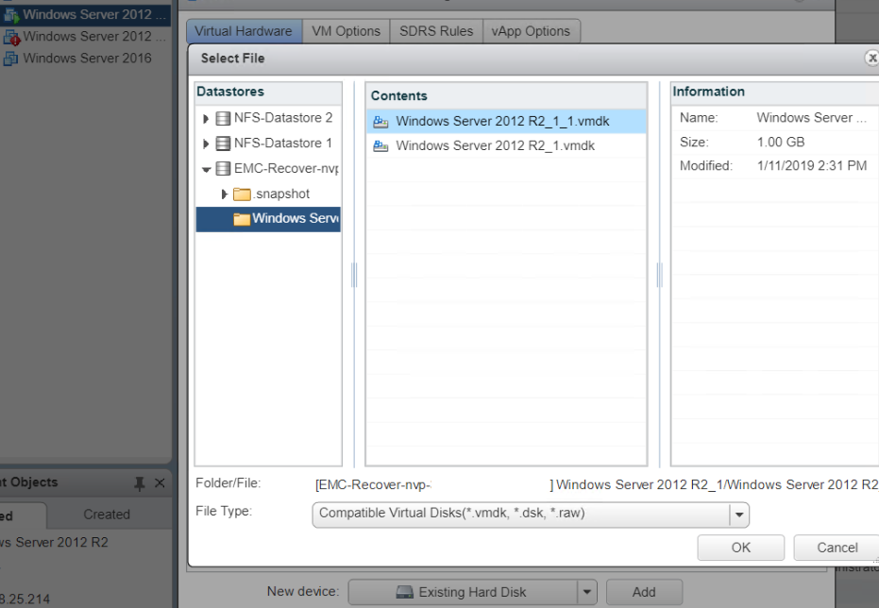Click splitter handle between Contents and Information

pyautogui.click(x=659, y=275)
